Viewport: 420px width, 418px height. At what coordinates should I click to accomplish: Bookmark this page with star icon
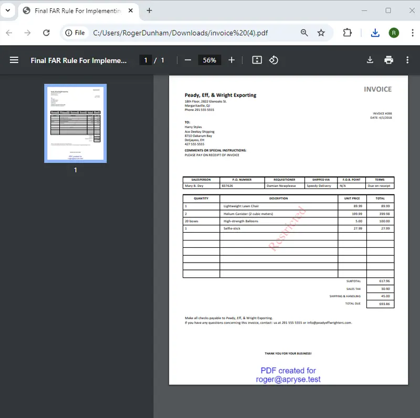pos(321,33)
